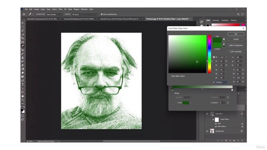Select the Eyedropper tool in toolbar
267x150 pixels.
click(x=23, y=46)
